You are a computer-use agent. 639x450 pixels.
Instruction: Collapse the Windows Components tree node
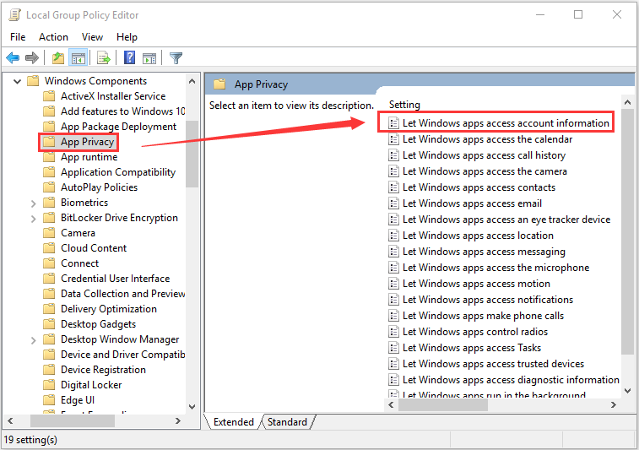[x=17, y=81]
